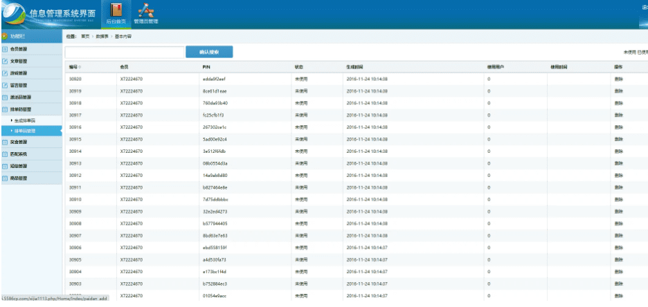Delete row 30906
Image resolution: width=648 pixels, height=307 pixels.
point(619,248)
